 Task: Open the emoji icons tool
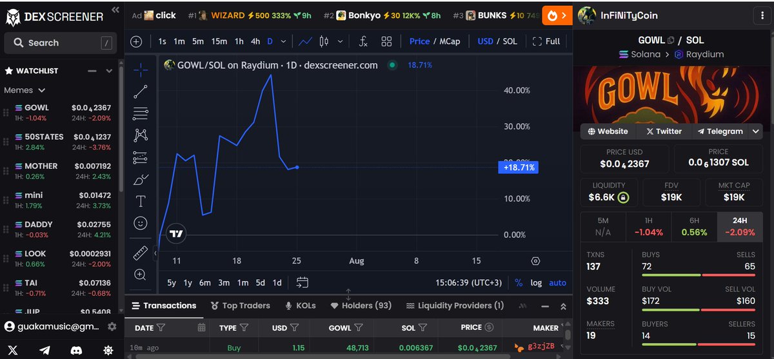(140, 223)
